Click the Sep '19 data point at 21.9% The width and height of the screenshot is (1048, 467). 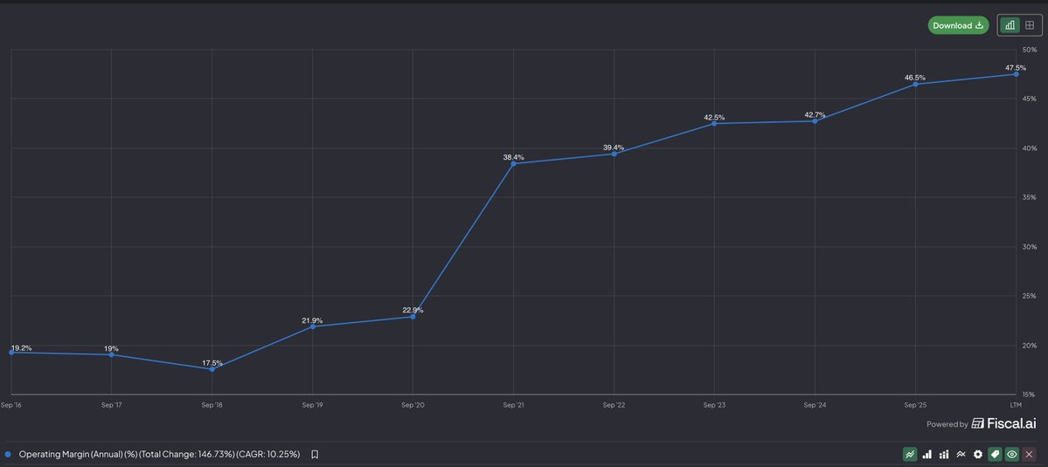pyautogui.click(x=313, y=326)
